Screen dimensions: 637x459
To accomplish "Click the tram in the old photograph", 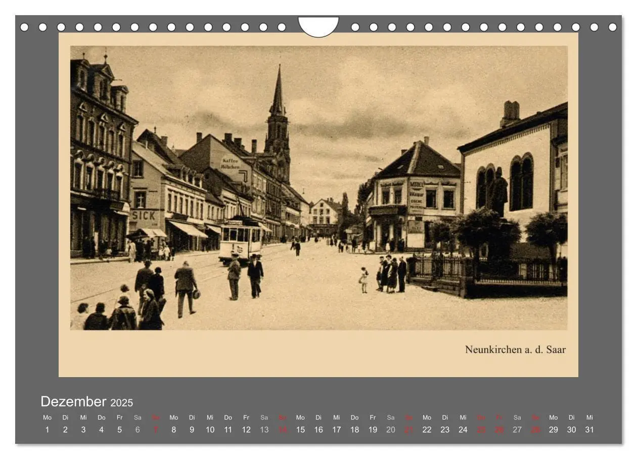I will click(x=241, y=240).
